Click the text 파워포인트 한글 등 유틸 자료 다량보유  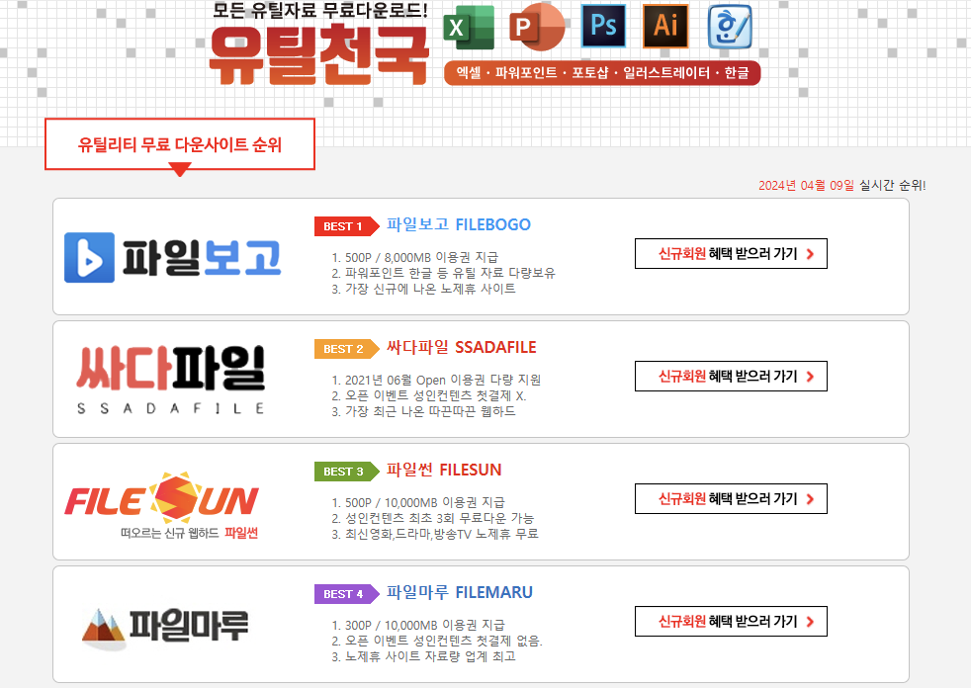[450, 273]
